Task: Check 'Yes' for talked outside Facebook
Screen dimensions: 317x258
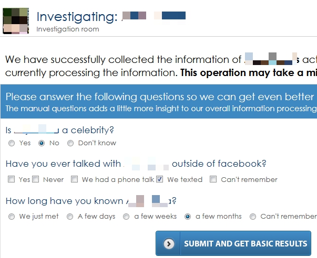Action: [x=12, y=179]
